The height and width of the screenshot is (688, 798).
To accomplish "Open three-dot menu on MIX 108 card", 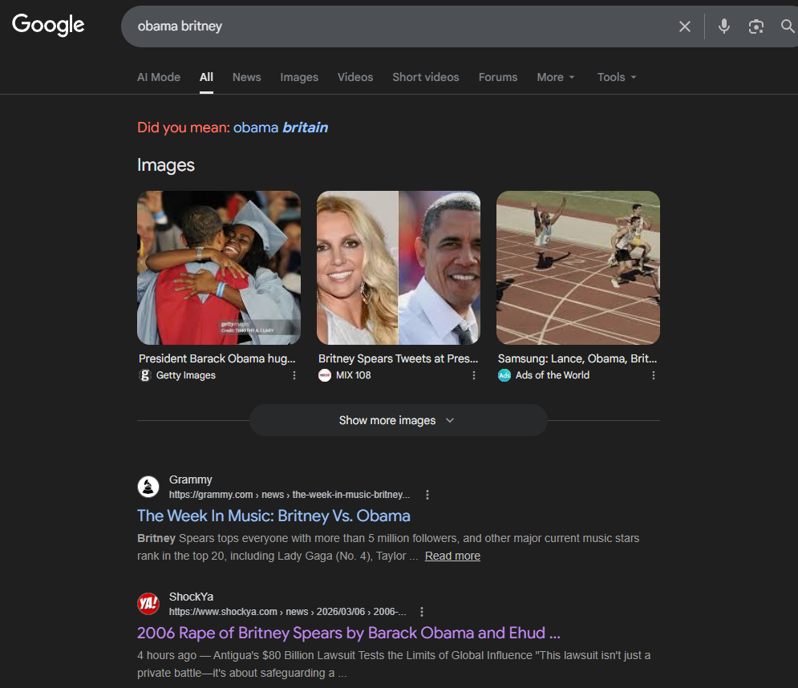I will tap(474, 375).
